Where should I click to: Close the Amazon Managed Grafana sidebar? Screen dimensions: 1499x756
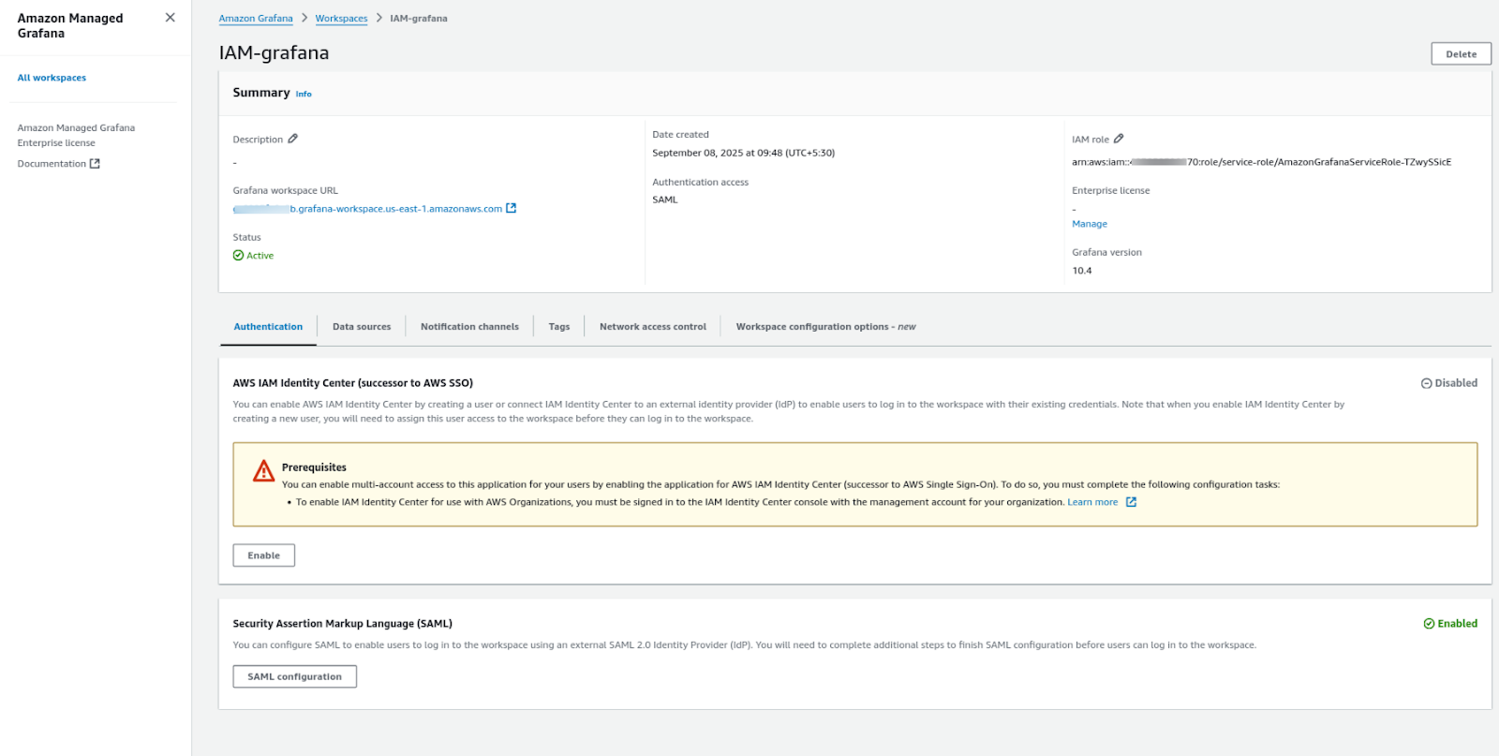(x=170, y=18)
